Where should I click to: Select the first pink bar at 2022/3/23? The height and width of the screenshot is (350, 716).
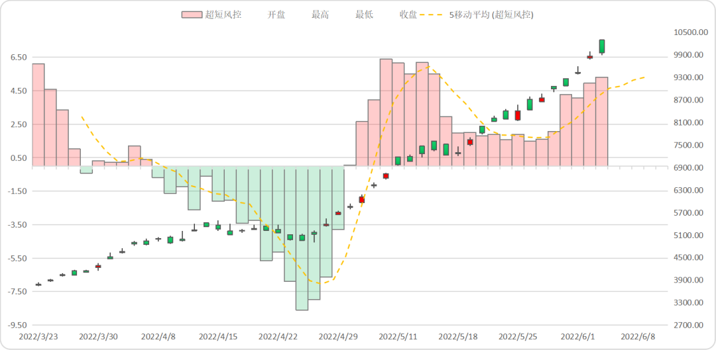click(x=38, y=115)
